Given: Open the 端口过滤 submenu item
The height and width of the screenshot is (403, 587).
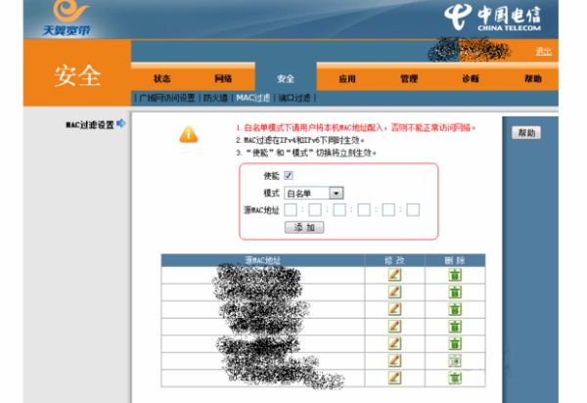Looking at the screenshot, I should click(x=294, y=98).
